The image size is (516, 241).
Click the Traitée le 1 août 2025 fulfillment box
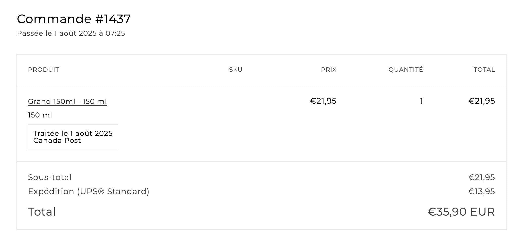pyautogui.click(x=73, y=137)
